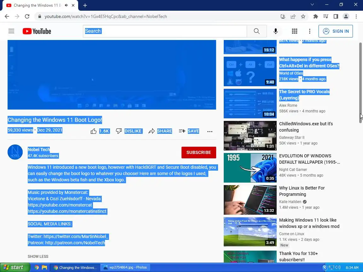This screenshot has height=272, width=363.
Task: Open media control icon in Chrome toolbar
Action: [326, 16]
